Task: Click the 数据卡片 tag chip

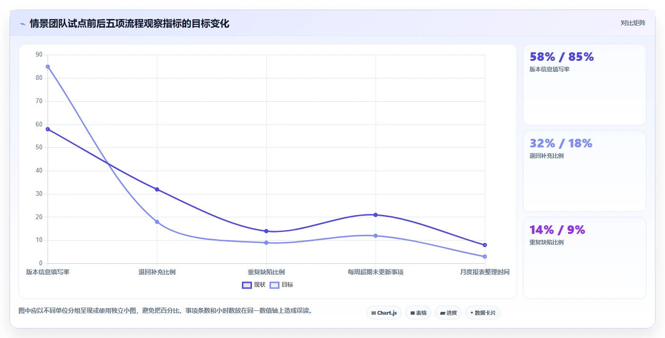Action: (483, 313)
